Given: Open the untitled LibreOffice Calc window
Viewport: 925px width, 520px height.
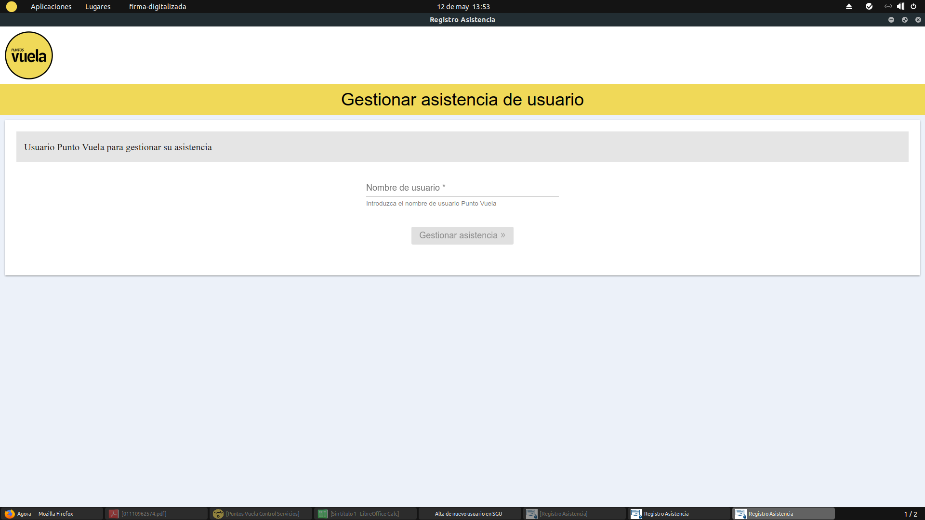Looking at the screenshot, I should click(x=364, y=514).
